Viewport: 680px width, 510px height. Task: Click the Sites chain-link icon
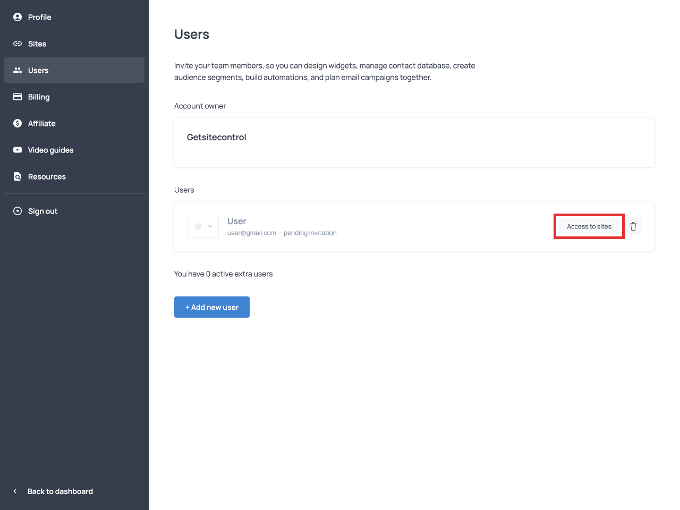18,44
